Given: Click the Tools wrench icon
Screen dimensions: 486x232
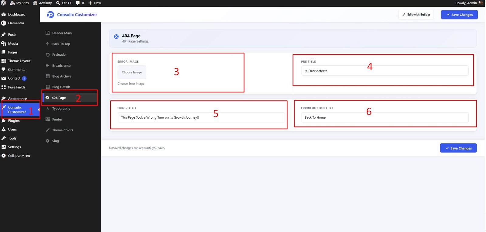Looking at the screenshot, I should coord(4,138).
